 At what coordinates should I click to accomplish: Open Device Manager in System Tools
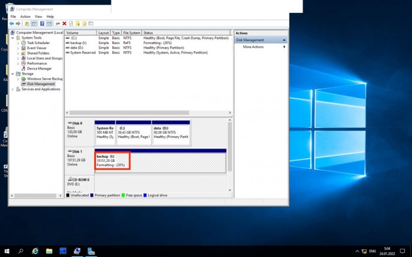[39, 69]
